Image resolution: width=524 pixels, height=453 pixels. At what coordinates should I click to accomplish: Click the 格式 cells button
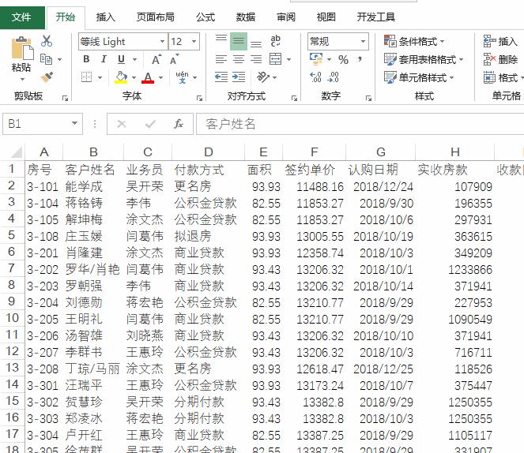(503, 77)
